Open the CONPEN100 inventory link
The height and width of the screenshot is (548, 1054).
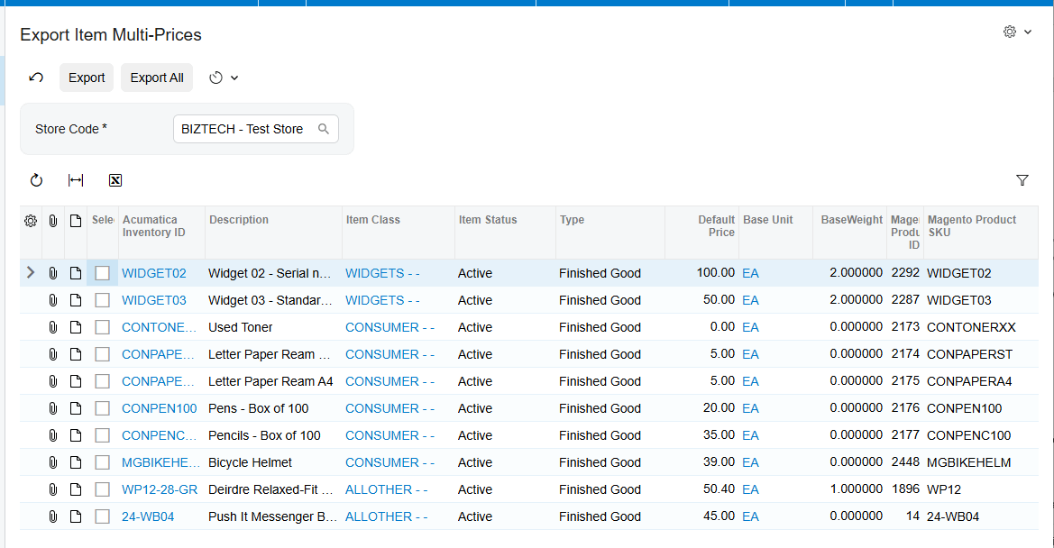click(160, 408)
